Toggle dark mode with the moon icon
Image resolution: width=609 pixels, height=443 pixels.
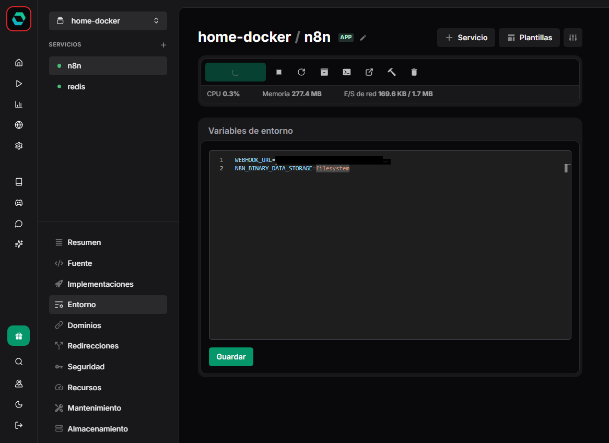19,404
